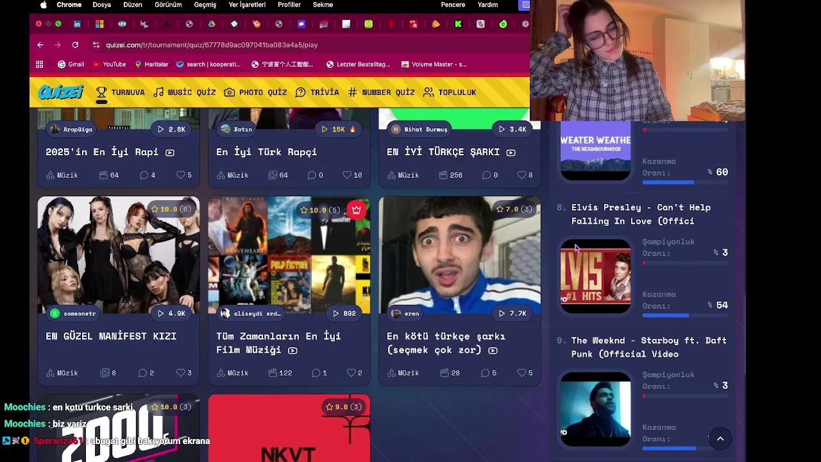Open EN GÜZEL MANİFEST KIZI quiz thumbnail
Screen dimensions: 821x462
click(x=119, y=255)
